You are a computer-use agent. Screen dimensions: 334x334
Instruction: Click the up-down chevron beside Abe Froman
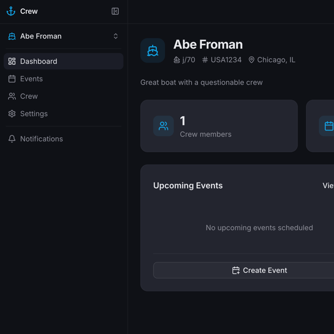116,36
